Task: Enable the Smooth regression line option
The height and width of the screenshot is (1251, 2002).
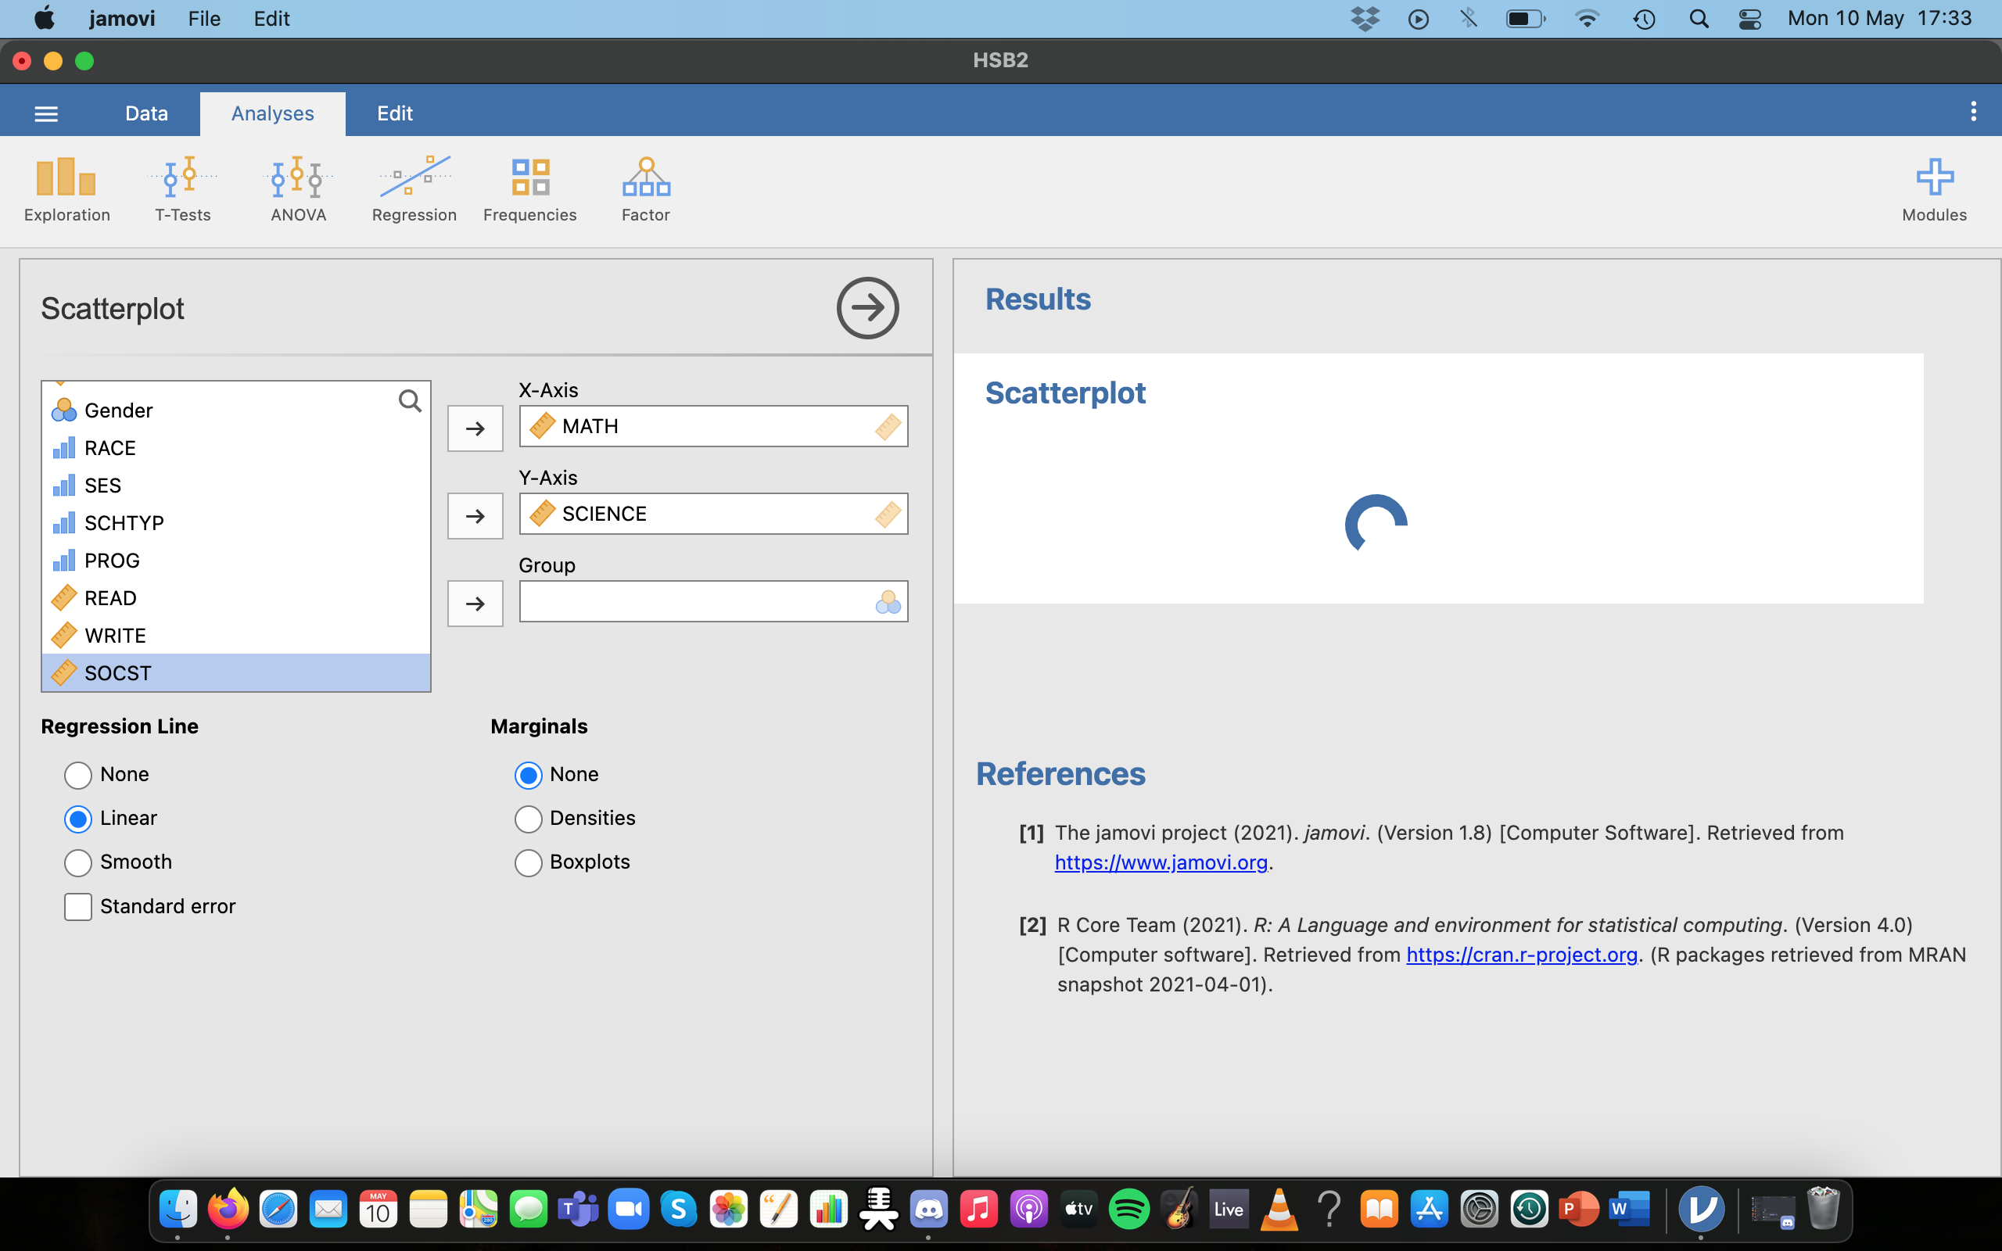Action: pyautogui.click(x=77, y=862)
